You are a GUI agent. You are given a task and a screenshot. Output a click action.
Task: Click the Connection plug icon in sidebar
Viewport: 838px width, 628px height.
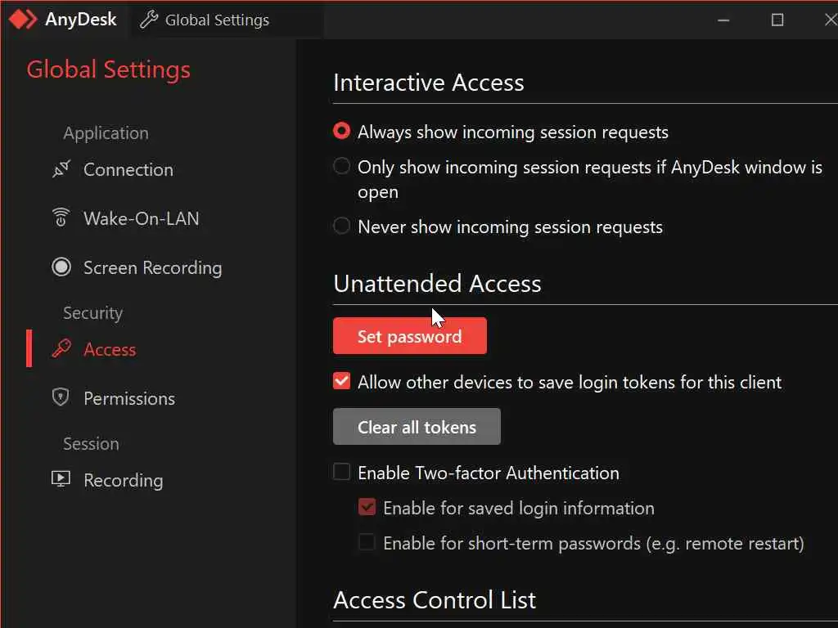61,170
